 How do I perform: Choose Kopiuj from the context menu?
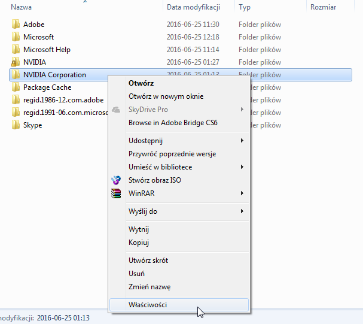(x=179, y=243)
